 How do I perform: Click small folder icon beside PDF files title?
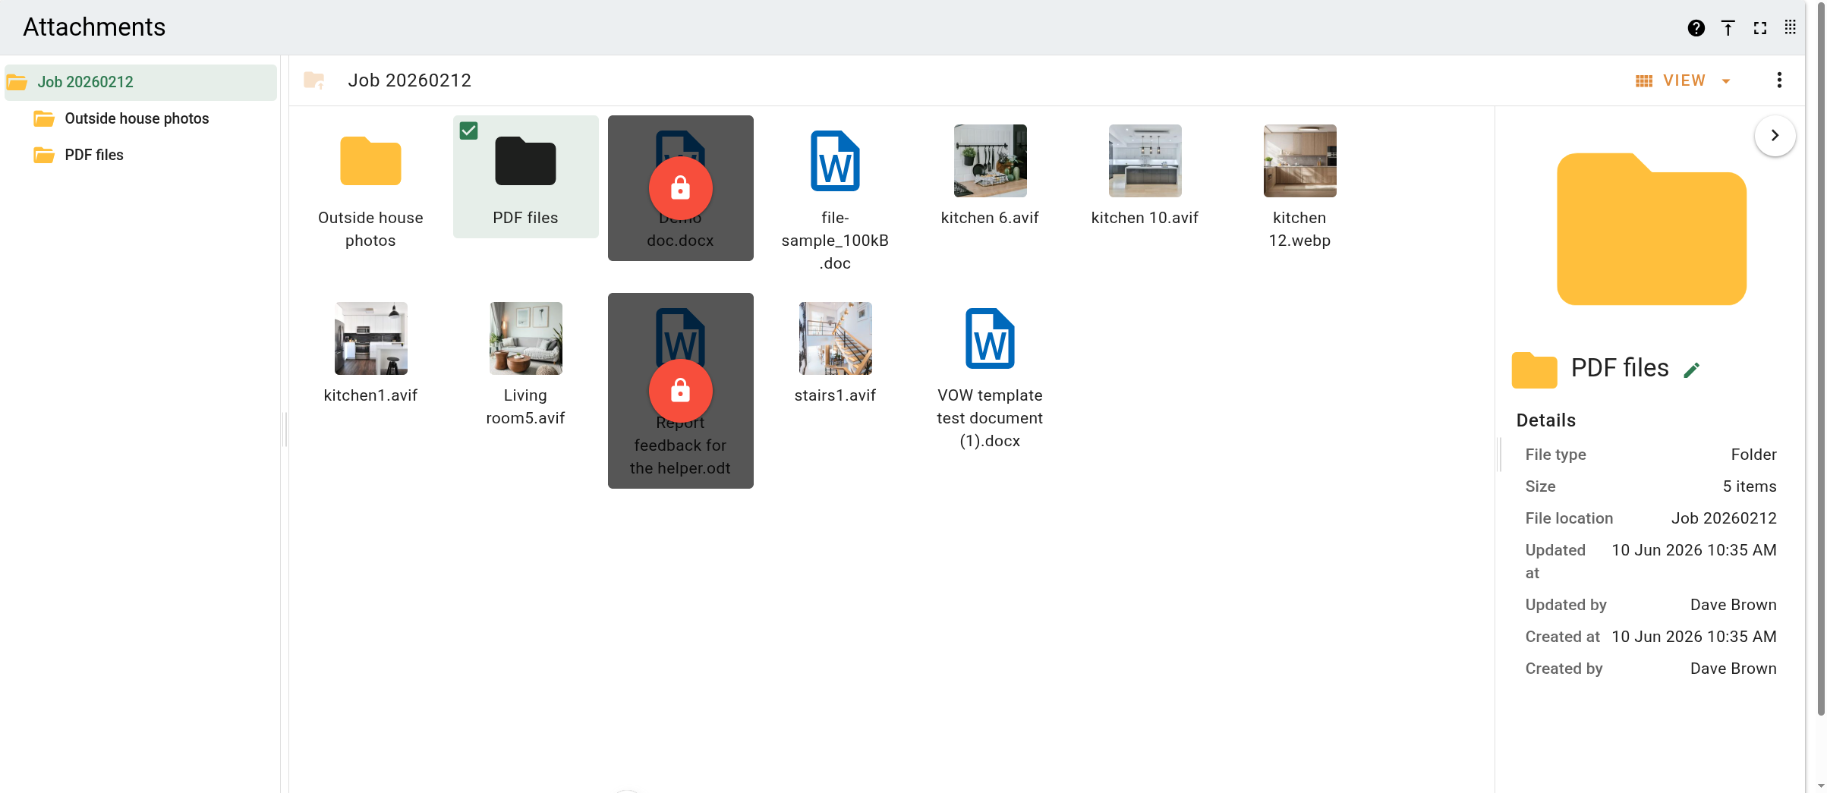click(x=1534, y=370)
